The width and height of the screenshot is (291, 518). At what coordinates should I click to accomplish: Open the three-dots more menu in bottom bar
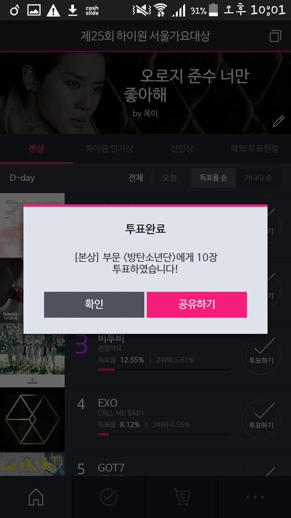255,497
